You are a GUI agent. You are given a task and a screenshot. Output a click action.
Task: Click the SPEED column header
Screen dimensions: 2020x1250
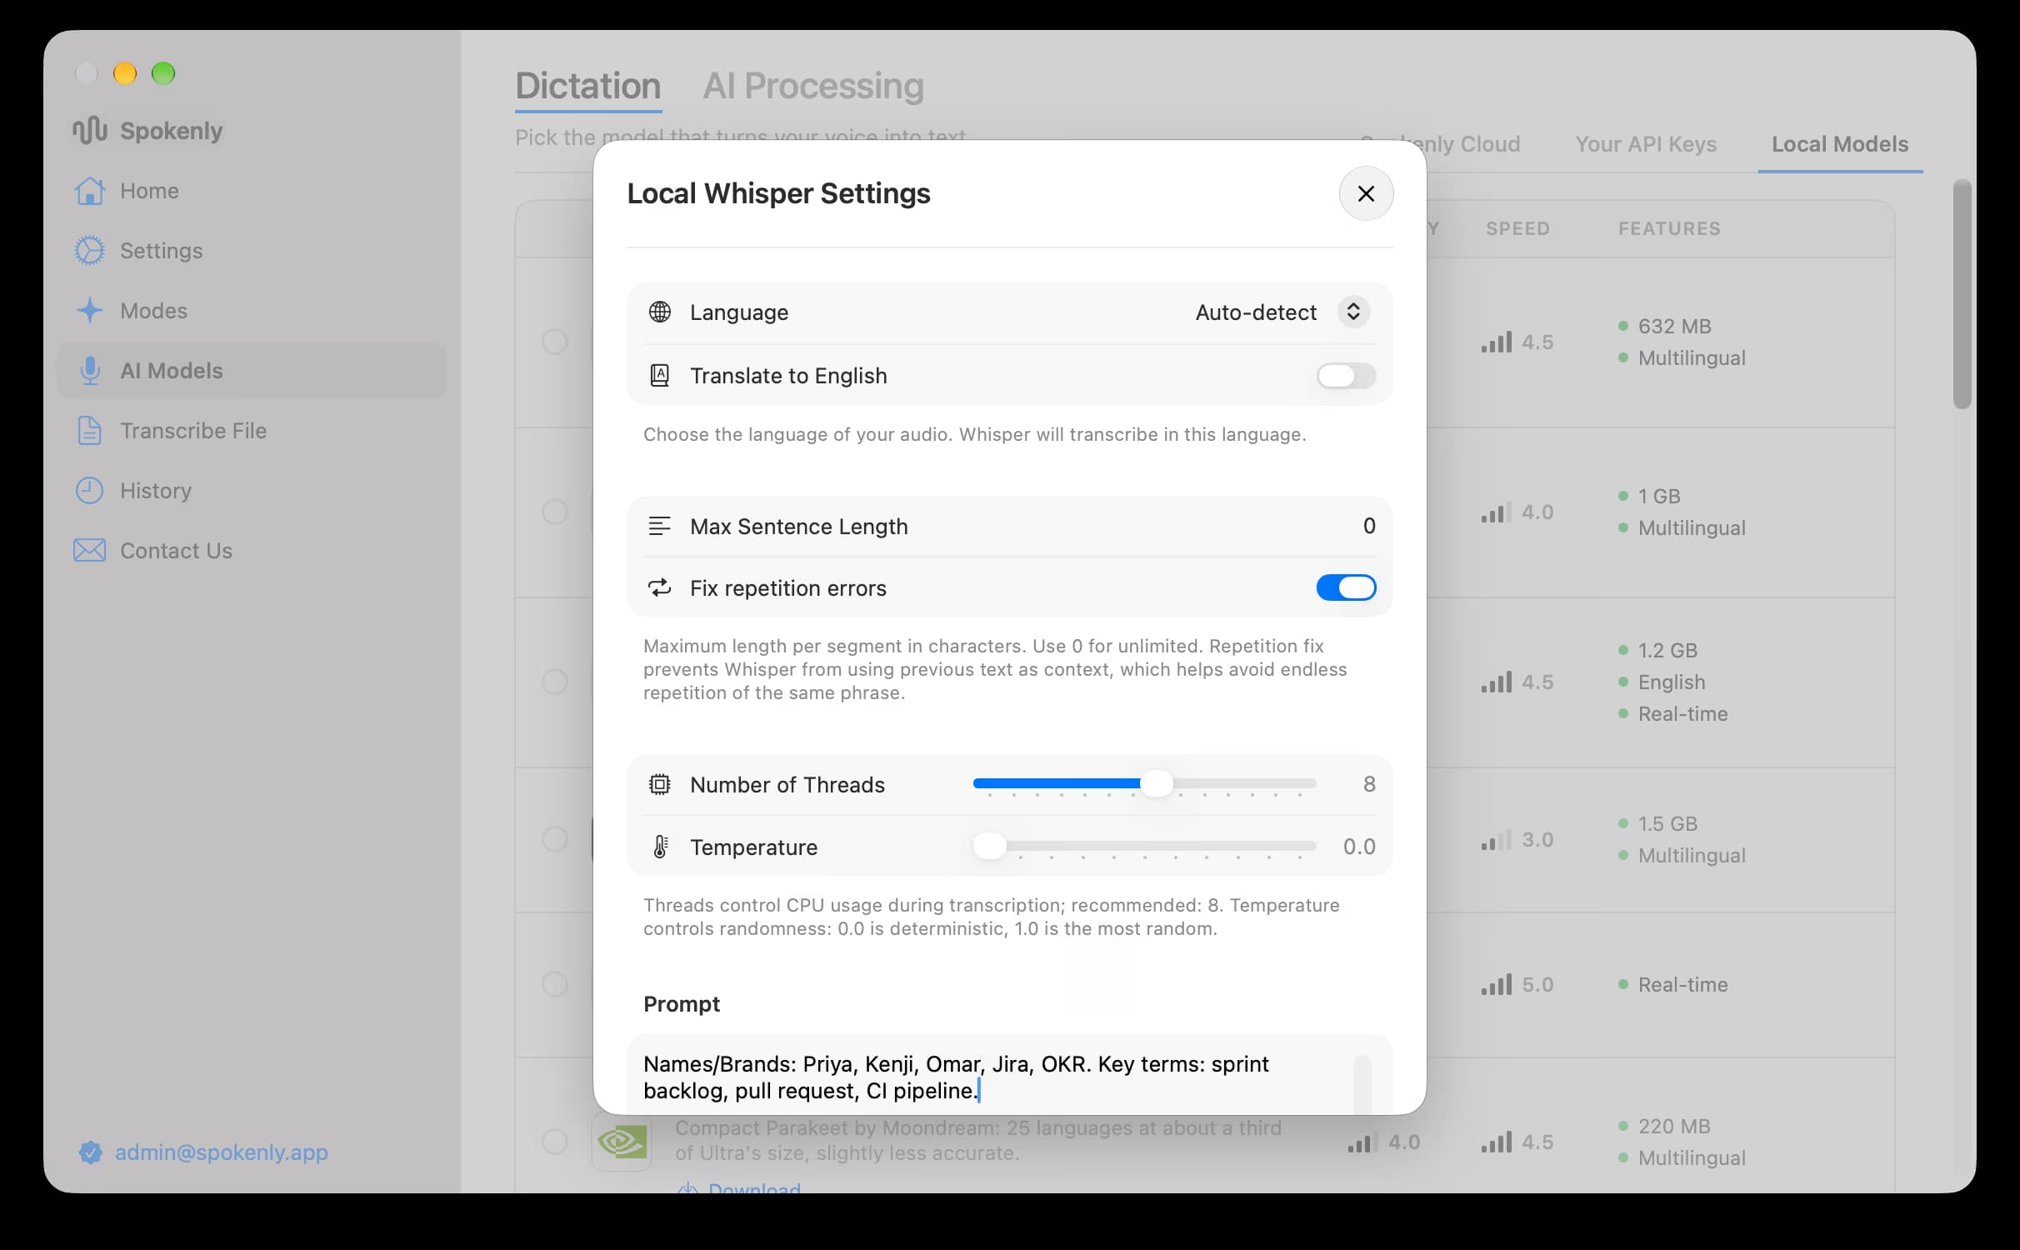1517,228
